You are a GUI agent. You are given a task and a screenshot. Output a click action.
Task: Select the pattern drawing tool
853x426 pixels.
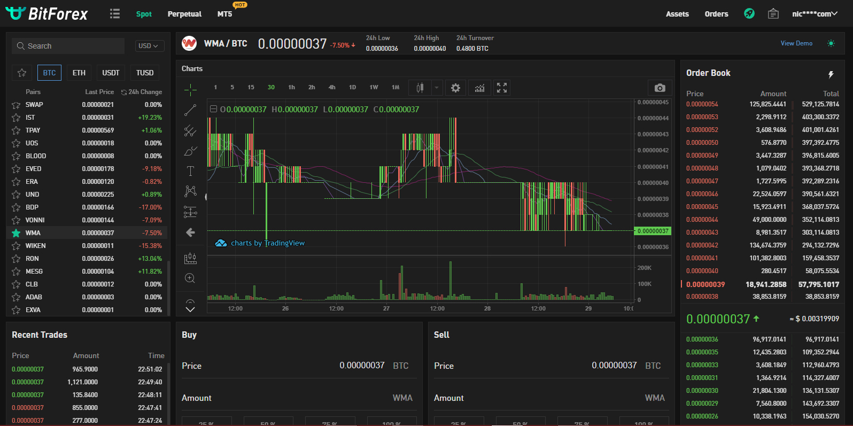190,191
